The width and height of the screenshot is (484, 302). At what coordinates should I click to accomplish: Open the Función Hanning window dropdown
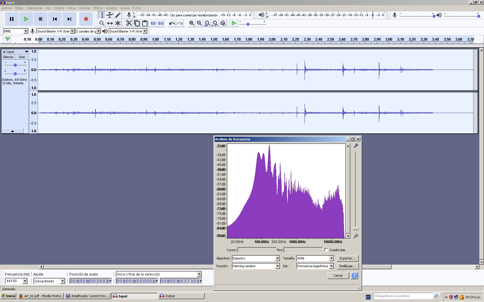coord(277,266)
